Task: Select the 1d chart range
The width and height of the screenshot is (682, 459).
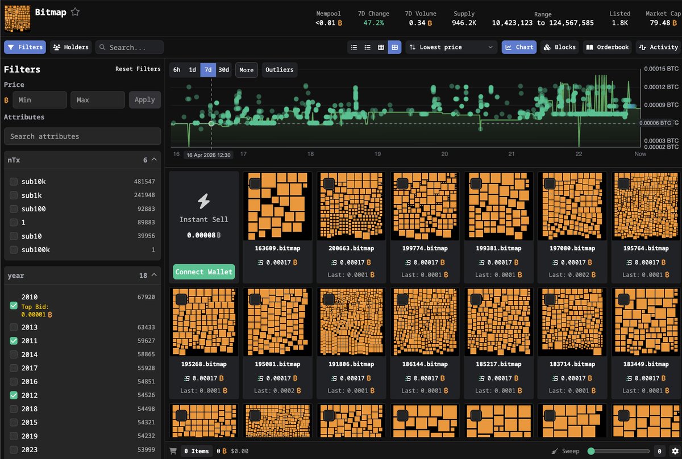Action: click(x=193, y=70)
